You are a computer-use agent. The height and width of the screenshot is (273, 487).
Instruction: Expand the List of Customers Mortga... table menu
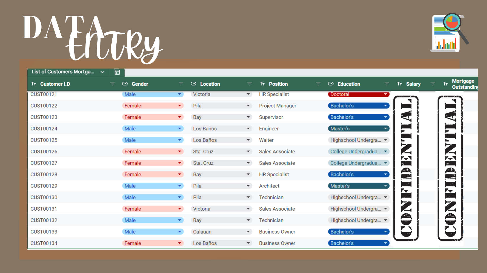pos(102,72)
